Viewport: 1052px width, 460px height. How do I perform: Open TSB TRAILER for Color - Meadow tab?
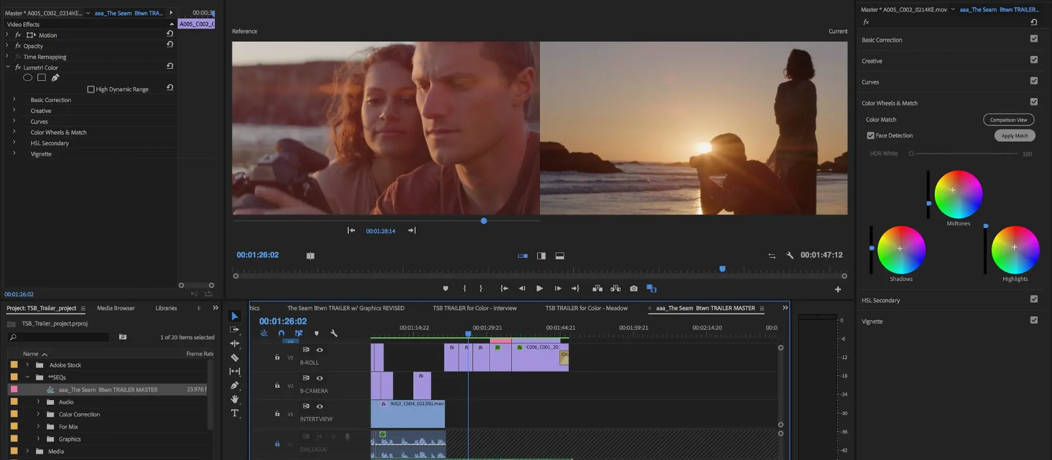(x=586, y=308)
